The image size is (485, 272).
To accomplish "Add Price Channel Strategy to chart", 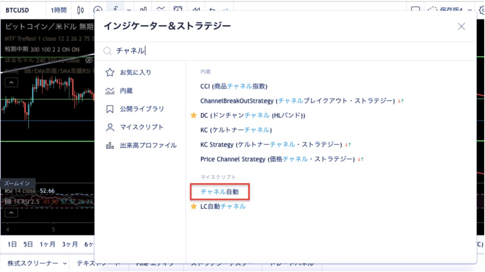I will [278, 159].
